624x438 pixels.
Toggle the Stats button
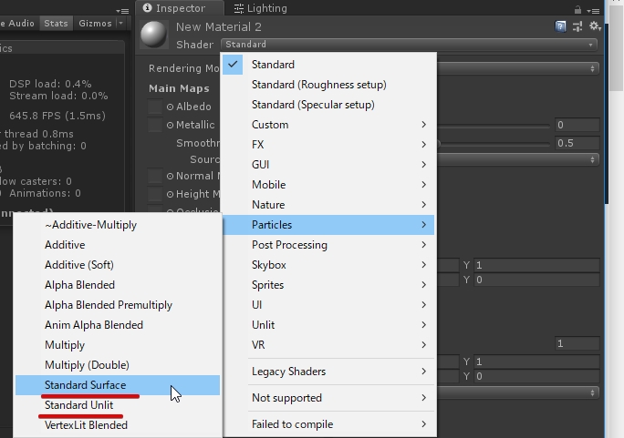[x=57, y=24]
